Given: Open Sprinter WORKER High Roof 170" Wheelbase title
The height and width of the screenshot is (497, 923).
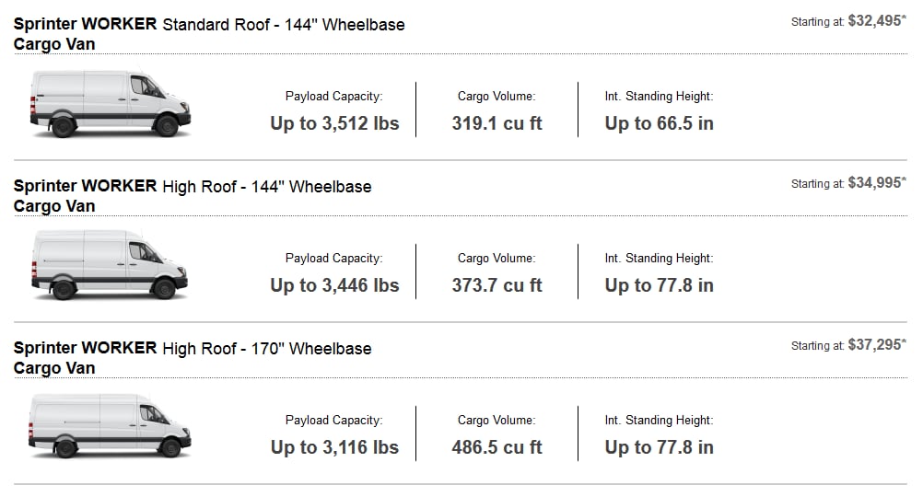Looking at the screenshot, I should 193,358.
